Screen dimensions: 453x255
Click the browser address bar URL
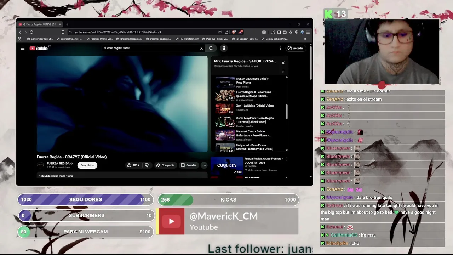click(117, 32)
